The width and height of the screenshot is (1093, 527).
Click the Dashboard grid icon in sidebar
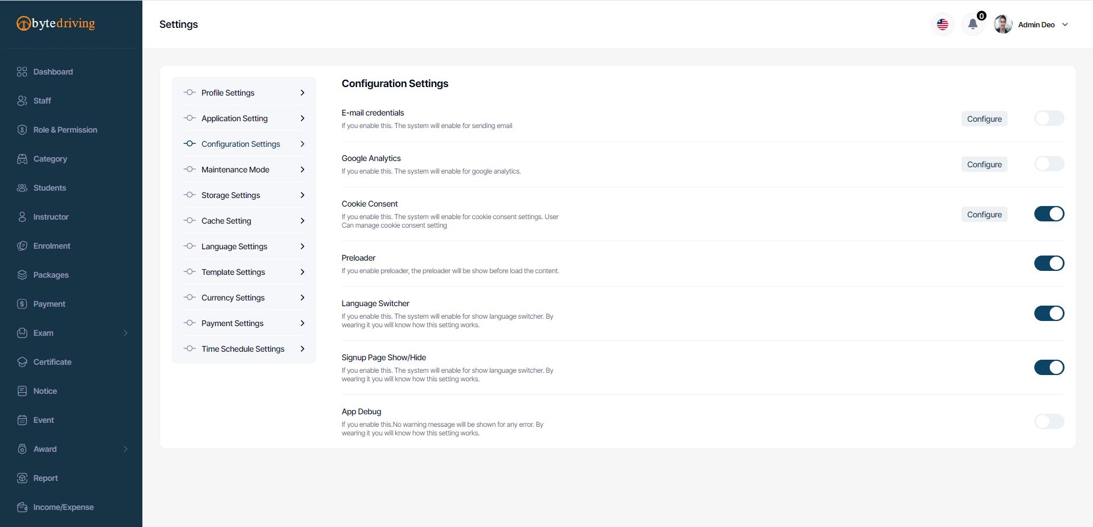pyautogui.click(x=22, y=72)
